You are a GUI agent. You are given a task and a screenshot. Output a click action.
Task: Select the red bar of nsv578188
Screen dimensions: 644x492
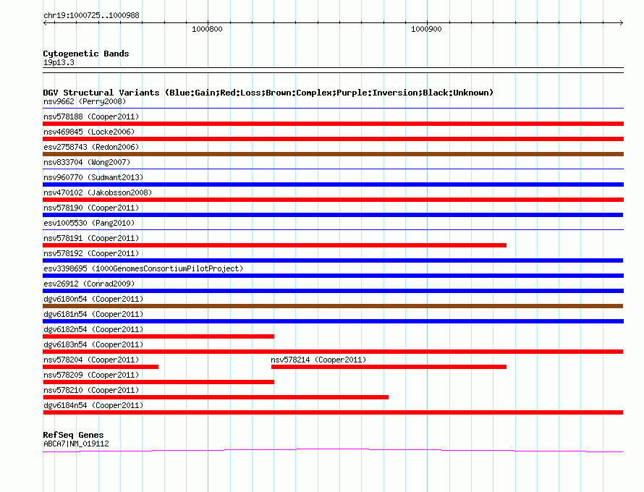point(333,124)
